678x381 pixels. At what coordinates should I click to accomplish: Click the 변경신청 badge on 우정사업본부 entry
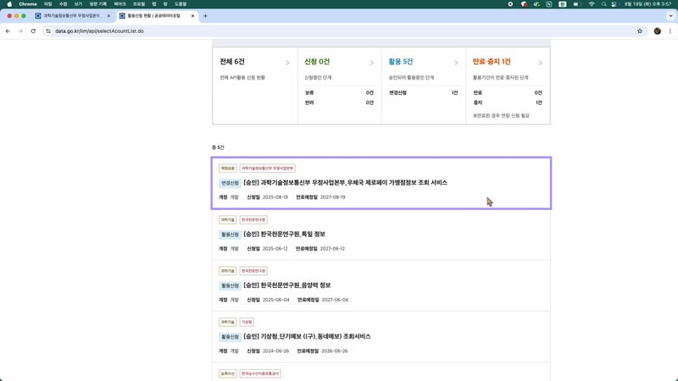[x=230, y=183]
